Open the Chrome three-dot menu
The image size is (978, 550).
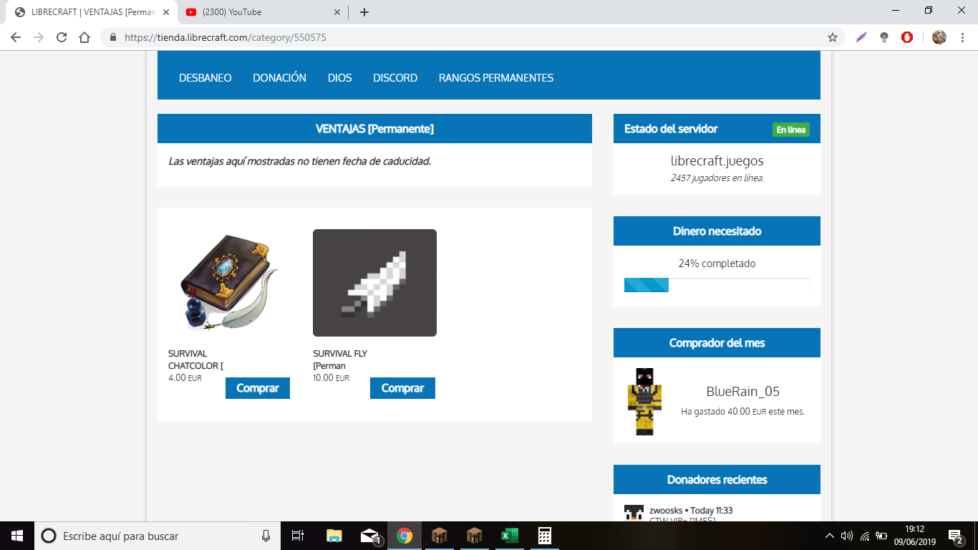(x=962, y=37)
